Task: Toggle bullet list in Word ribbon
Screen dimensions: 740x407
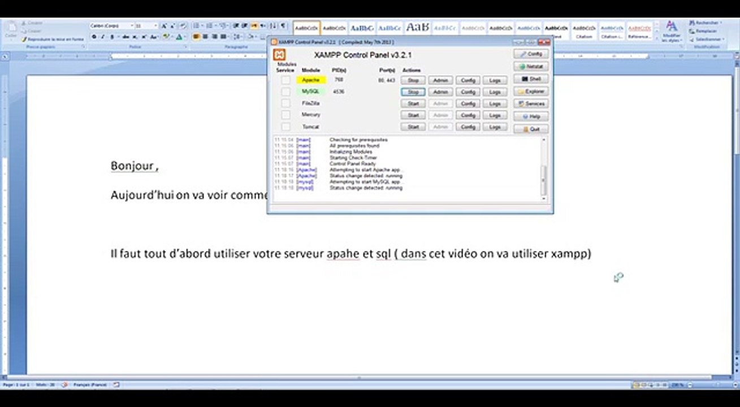Action: pos(197,26)
